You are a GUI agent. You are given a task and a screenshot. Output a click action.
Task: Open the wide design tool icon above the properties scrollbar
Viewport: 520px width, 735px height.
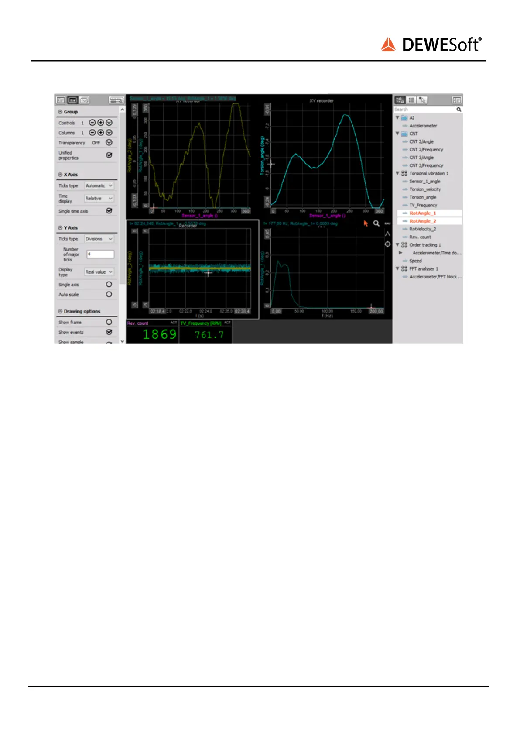coord(116,100)
